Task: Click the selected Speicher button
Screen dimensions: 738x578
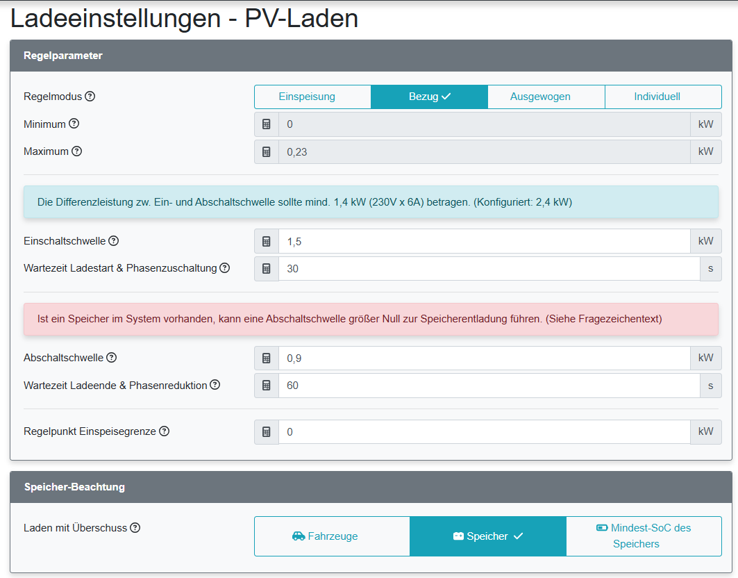Action: 487,536
